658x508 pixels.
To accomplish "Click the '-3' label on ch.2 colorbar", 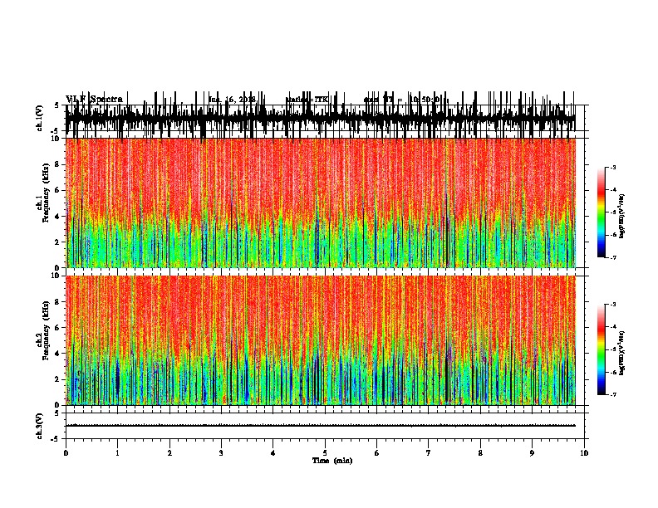I will pos(612,305).
